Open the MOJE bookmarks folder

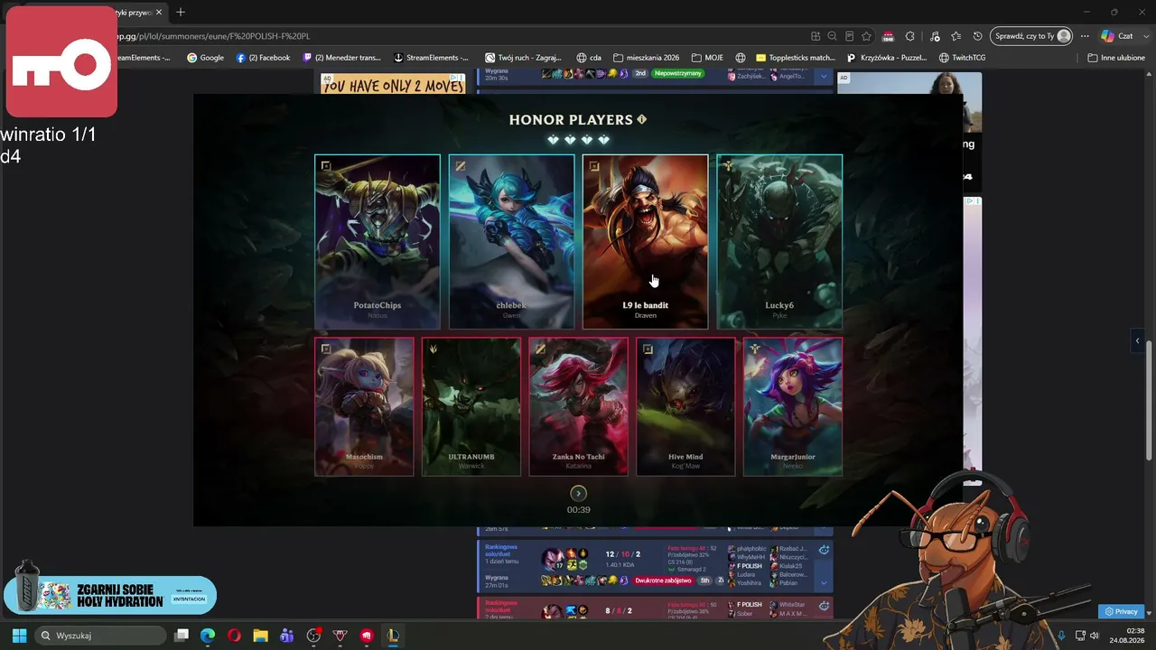coord(707,58)
